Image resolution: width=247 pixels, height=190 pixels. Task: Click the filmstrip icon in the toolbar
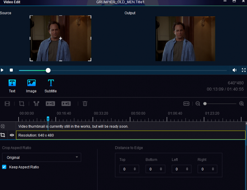tap(7, 104)
